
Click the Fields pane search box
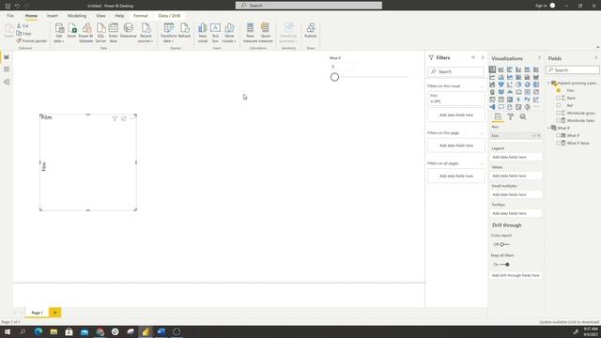(x=573, y=70)
